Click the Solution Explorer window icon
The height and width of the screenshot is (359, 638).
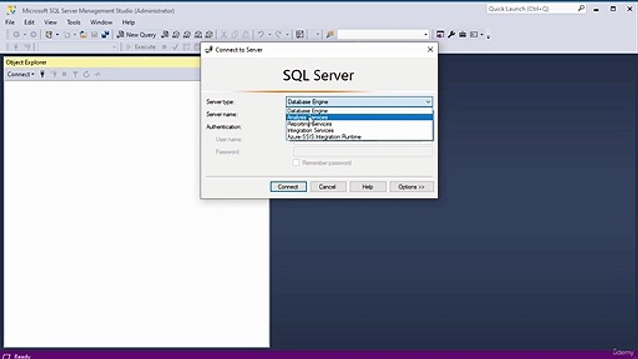tap(440, 35)
